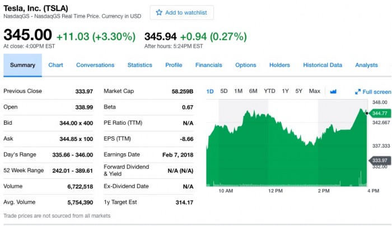
Task: Click the Beta value 0.67
Action: coord(188,107)
